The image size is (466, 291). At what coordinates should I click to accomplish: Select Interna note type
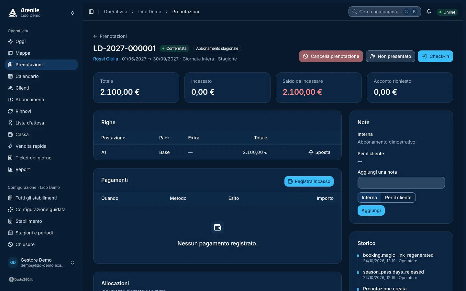click(369, 198)
